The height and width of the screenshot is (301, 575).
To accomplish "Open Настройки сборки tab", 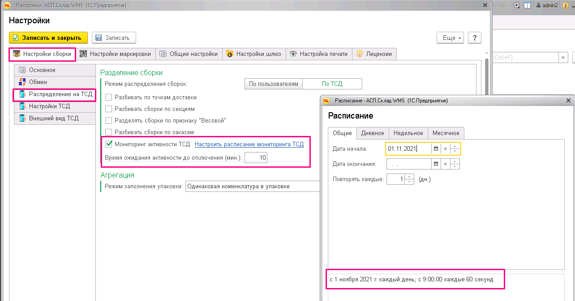I will (43, 54).
